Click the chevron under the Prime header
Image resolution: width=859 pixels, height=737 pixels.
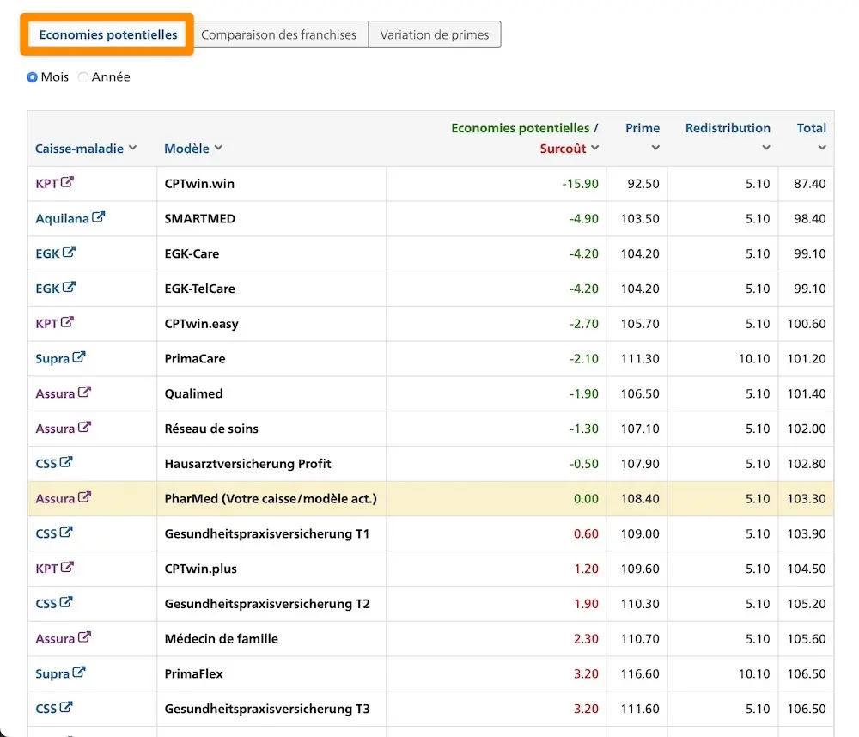(655, 148)
